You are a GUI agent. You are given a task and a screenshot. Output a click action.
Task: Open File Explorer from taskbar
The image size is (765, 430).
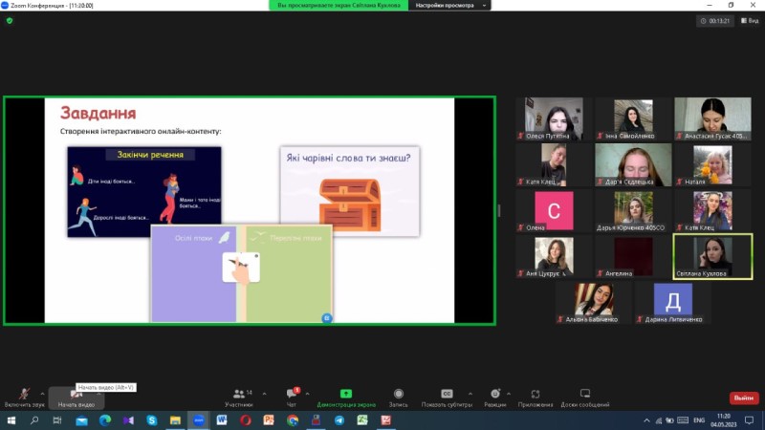tap(175, 420)
